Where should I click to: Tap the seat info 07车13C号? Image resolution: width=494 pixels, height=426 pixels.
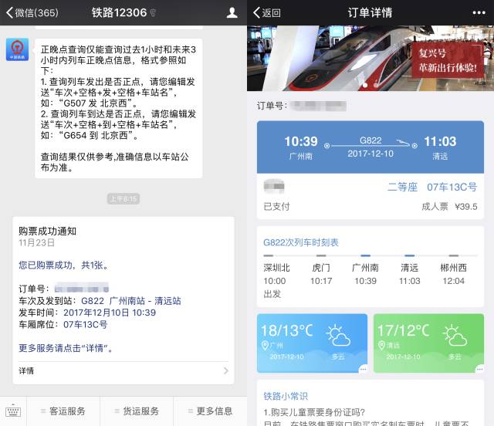452,188
